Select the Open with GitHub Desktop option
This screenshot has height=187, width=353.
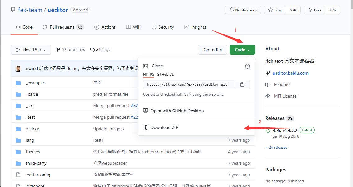tap(177, 111)
